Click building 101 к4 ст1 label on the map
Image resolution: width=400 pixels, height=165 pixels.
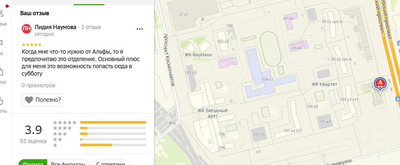tap(293, 130)
